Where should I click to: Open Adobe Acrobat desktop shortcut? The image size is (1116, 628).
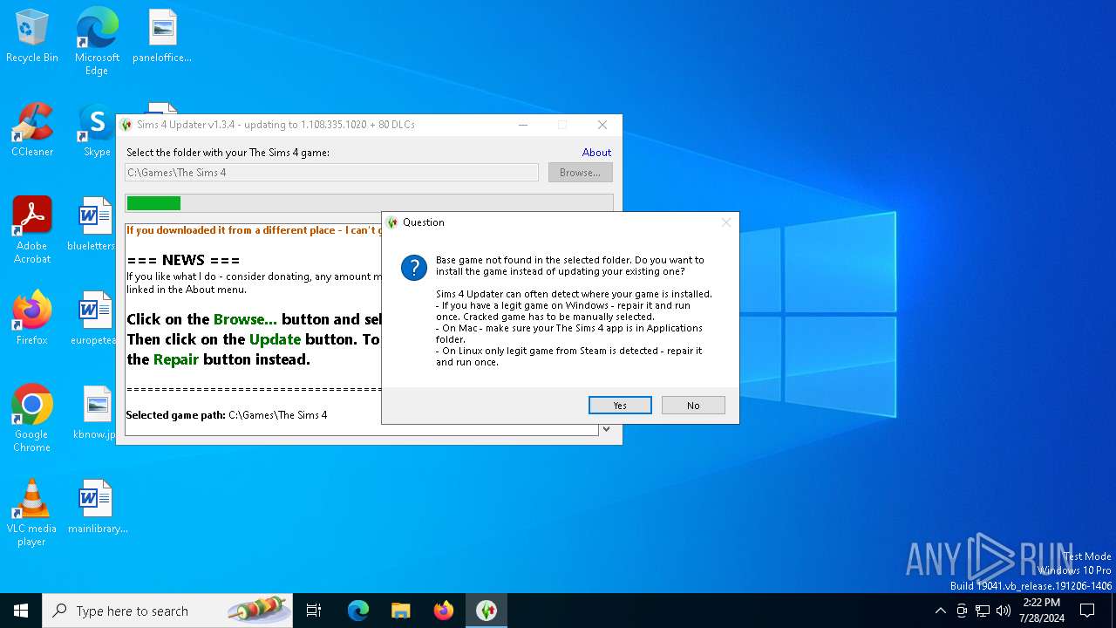point(32,230)
